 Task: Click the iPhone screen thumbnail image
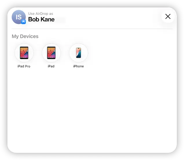[78, 53]
